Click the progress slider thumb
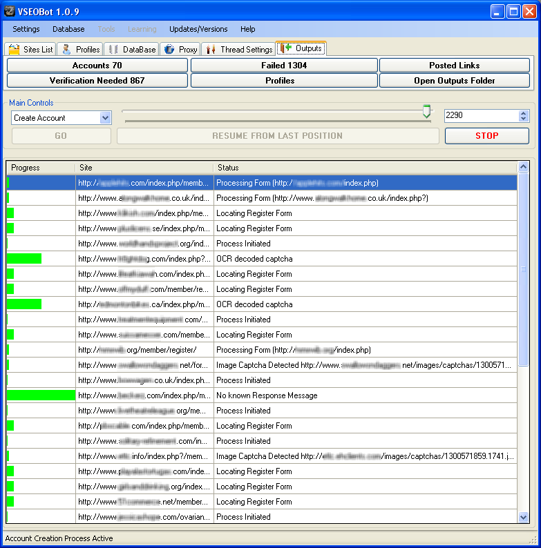Image resolution: width=541 pixels, height=548 pixels. [426, 111]
